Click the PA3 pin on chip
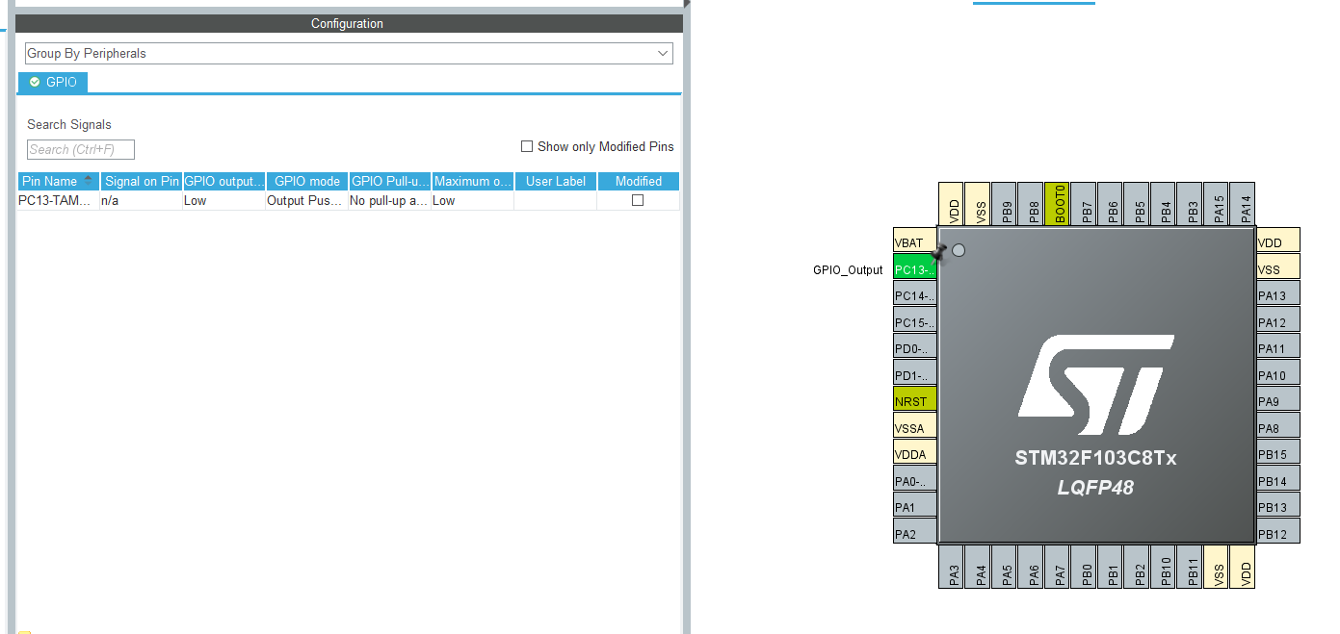 (x=952, y=567)
